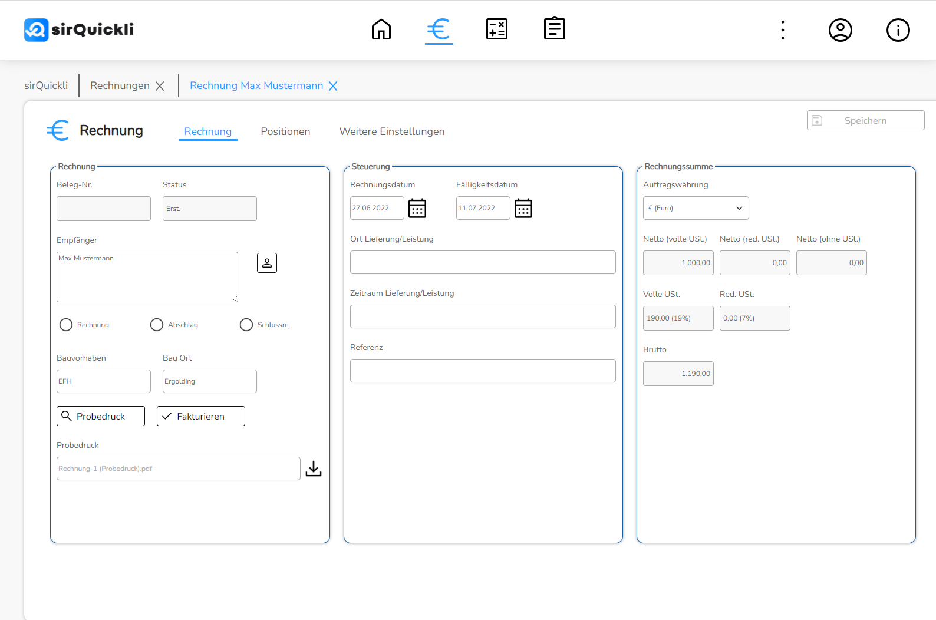936x620 pixels.
Task: Select the Abschlag radio button
Action: coord(157,325)
